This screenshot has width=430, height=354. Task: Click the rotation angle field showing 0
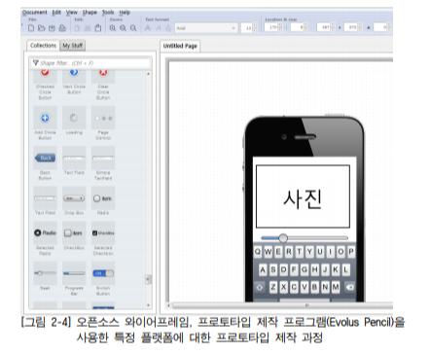click(x=382, y=27)
